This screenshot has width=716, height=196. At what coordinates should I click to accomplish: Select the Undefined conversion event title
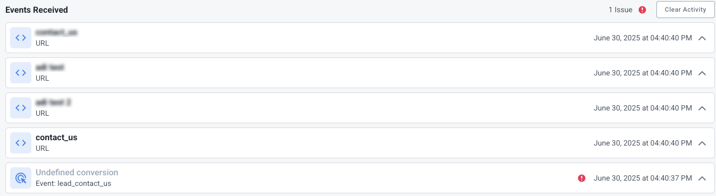tap(77, 173)
